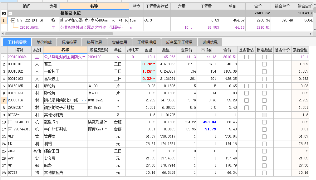Open the 反查图形工程量 tab

(179, 42)
